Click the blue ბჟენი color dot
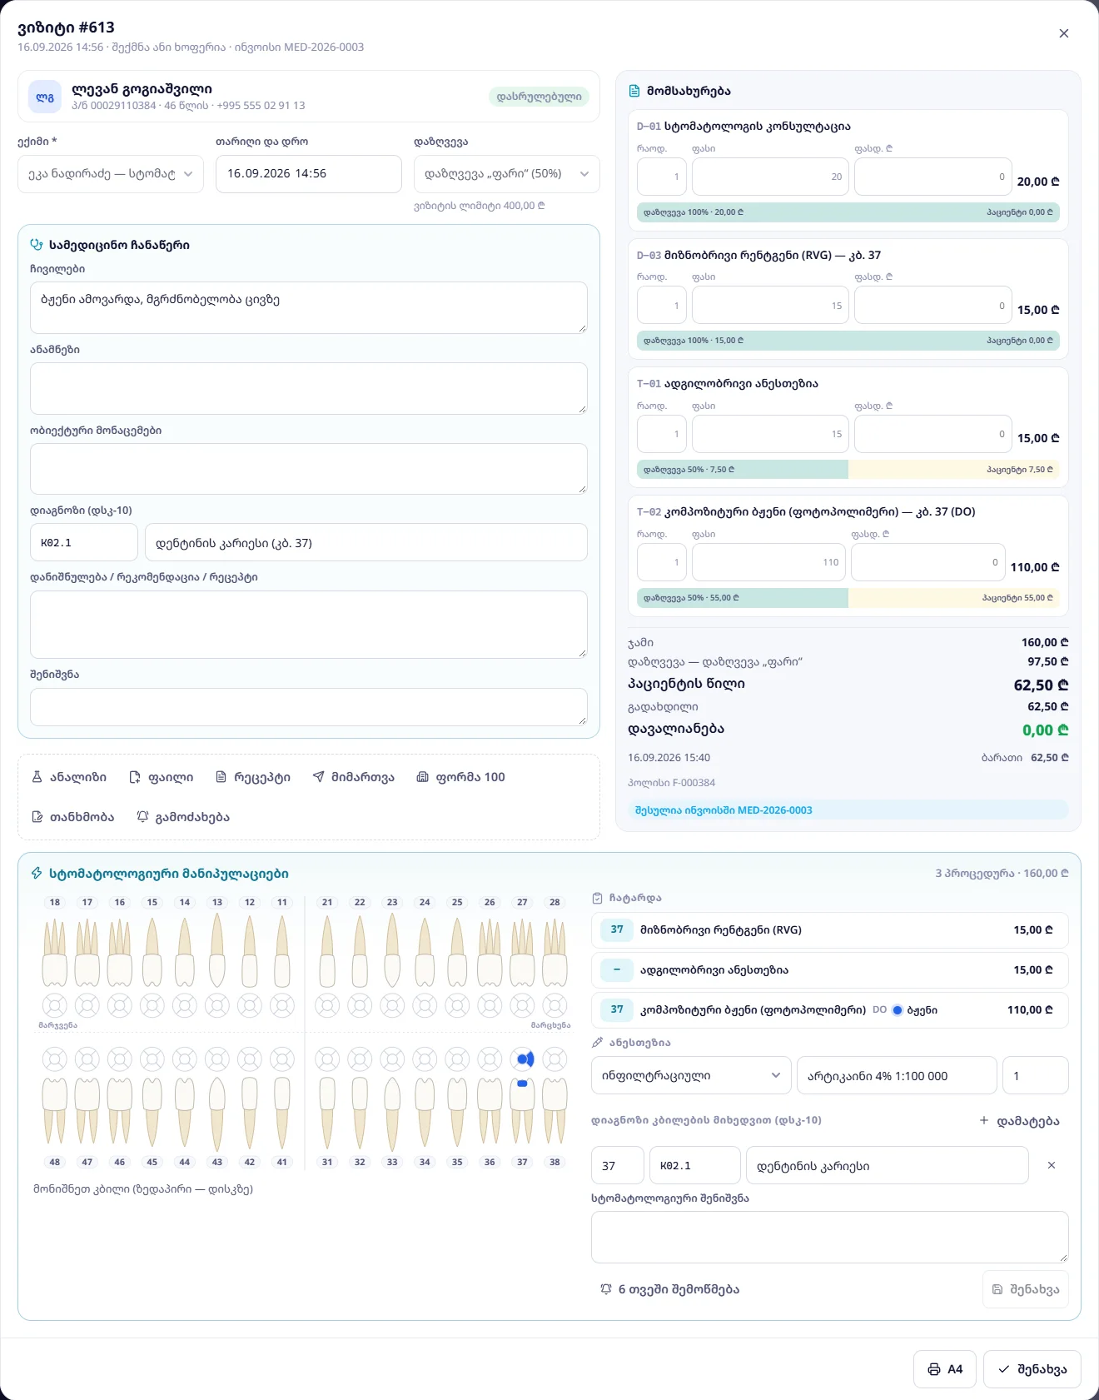Screen dimensions: 1099x1400 pyautogui.click(x=898, y=1010)
